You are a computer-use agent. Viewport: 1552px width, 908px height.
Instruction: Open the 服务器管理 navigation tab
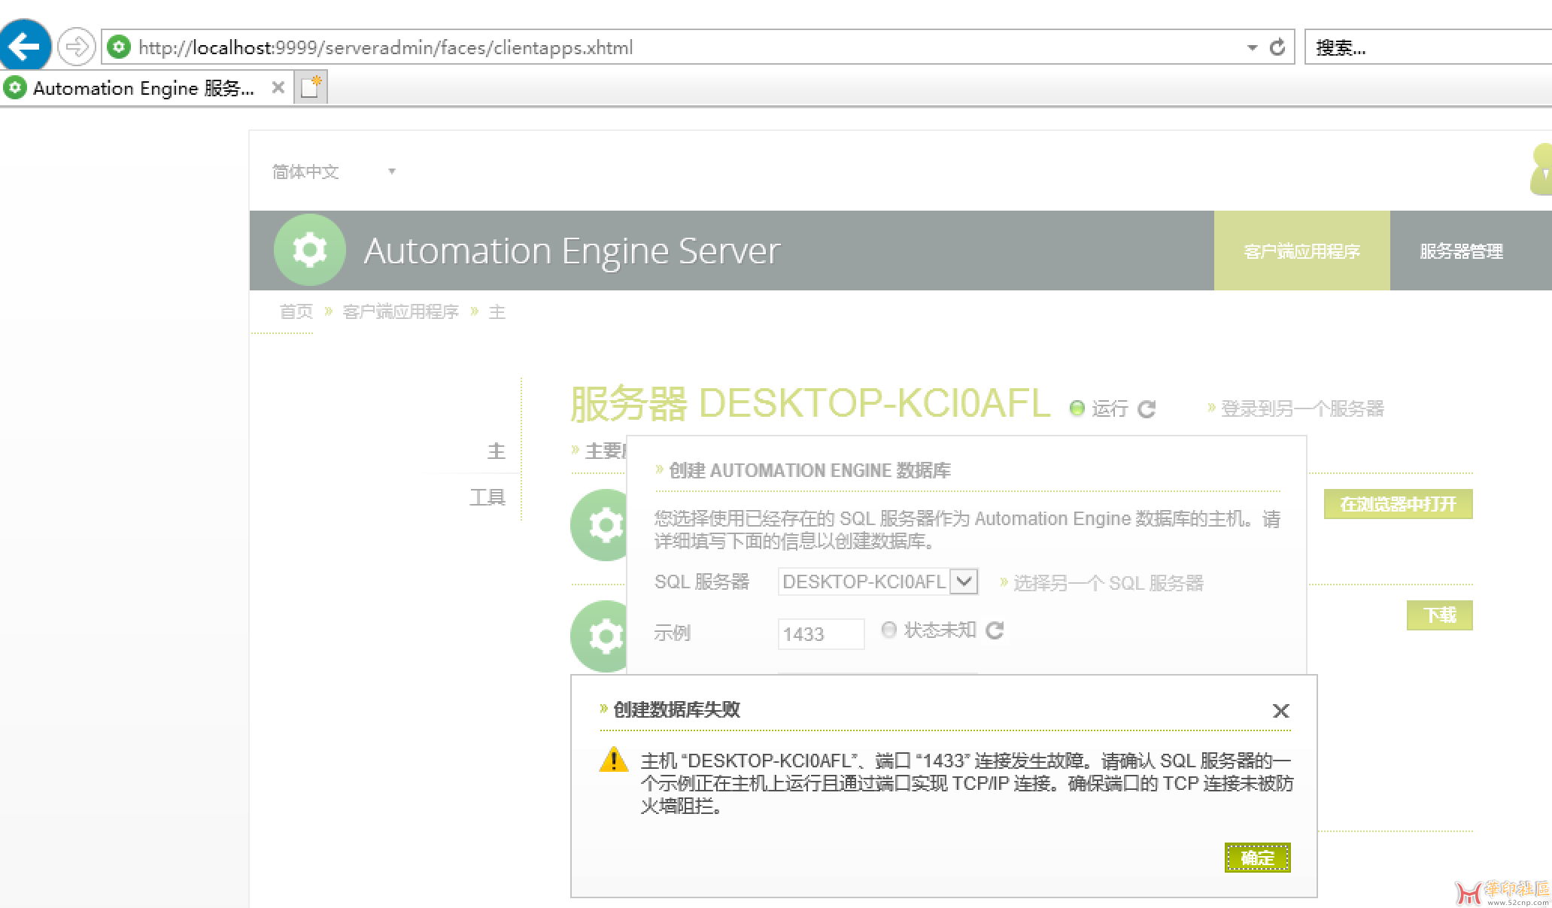coord(1461,251)
